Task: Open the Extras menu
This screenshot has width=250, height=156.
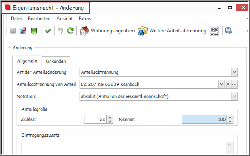Action: pos(85,19)
